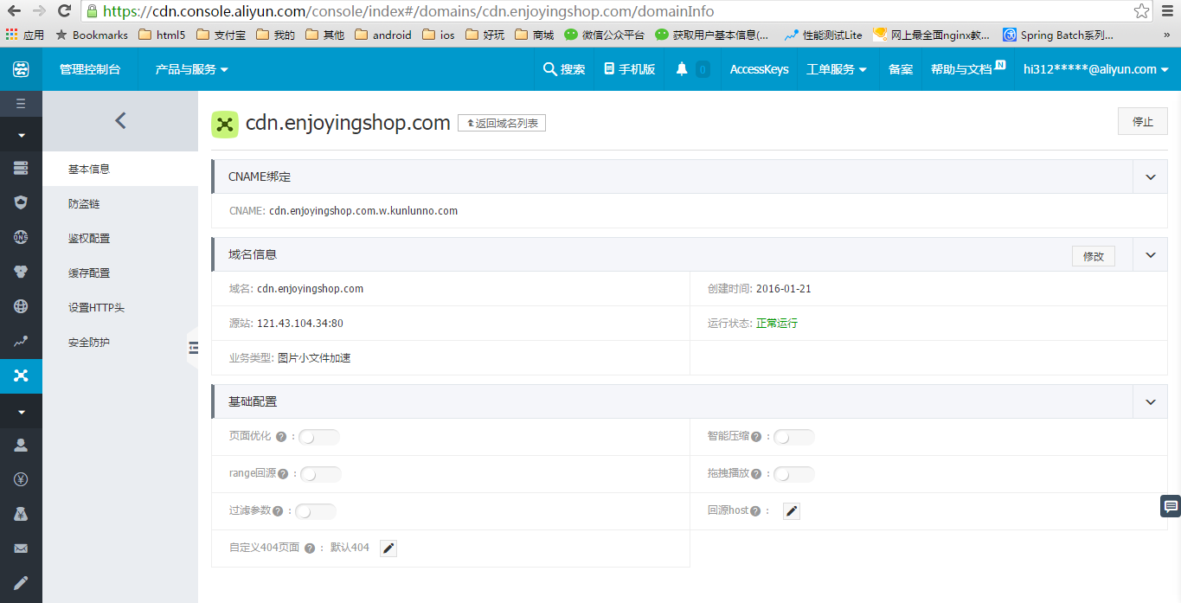Open the envelope messages sidebar icon
Image resolution: width=1181 pixels, height=603 pixels.
tap(21, 548)
